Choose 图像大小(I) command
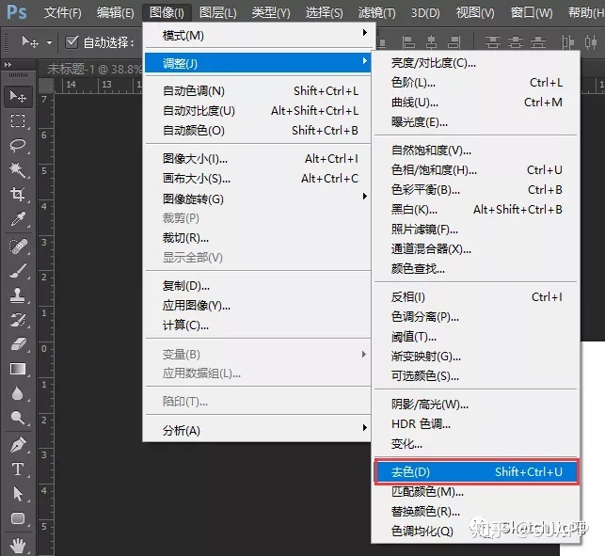Viewport: 605px width, 556px height. click(x=258, y=158)
